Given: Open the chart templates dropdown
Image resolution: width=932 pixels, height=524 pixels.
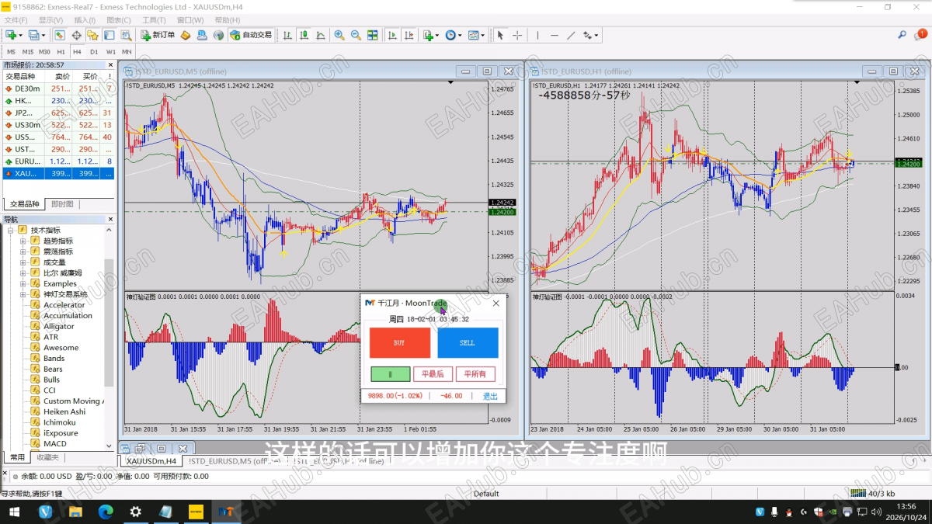Looking at the screenshot, I should point(476,35).
